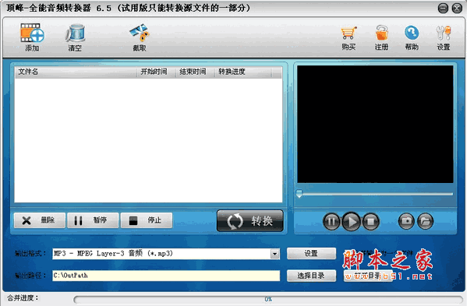Open the 帮助 help icon
Image resolution: width=467 pixels, height=306 pixels.
(x=412, y=38)
